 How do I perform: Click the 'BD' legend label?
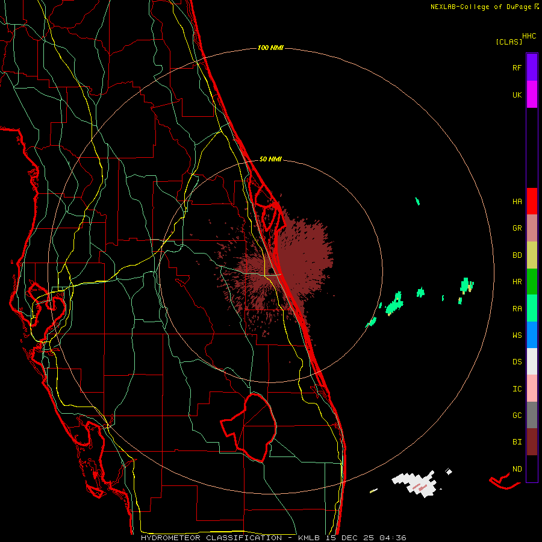[517, 255]
